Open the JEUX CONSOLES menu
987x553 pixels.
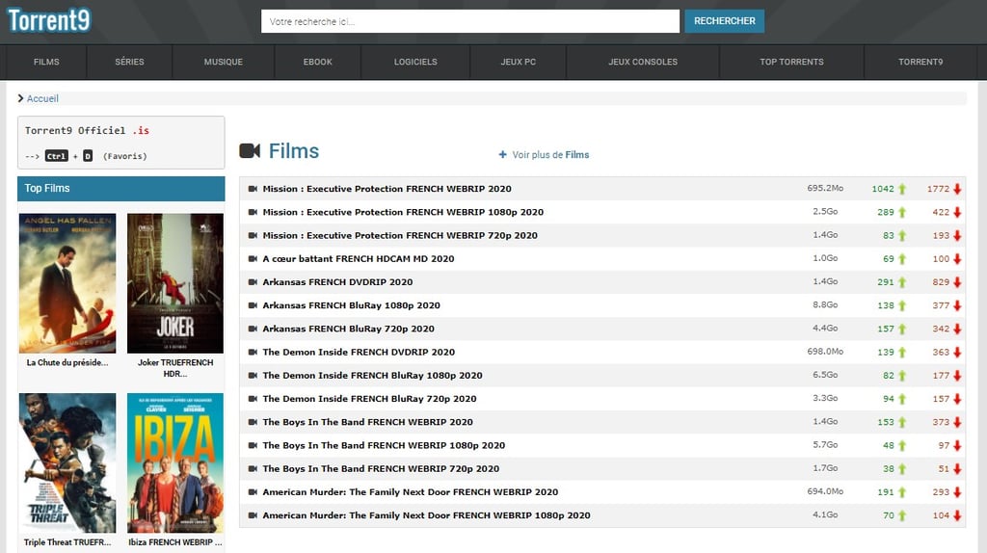[643, 62]
